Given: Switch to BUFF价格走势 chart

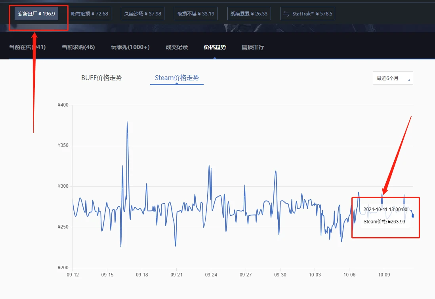Looking at the screenshot, I should pyautogui.click(x=101, y=78).
